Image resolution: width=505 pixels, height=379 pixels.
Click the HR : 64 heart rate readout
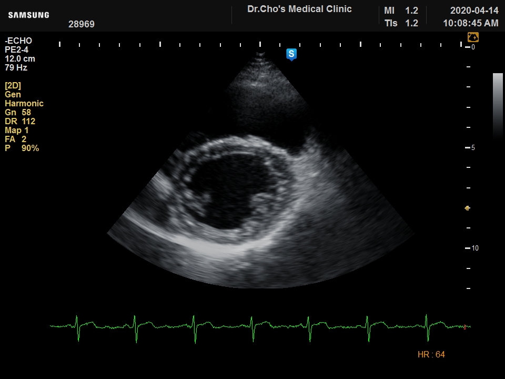(431, 355)
